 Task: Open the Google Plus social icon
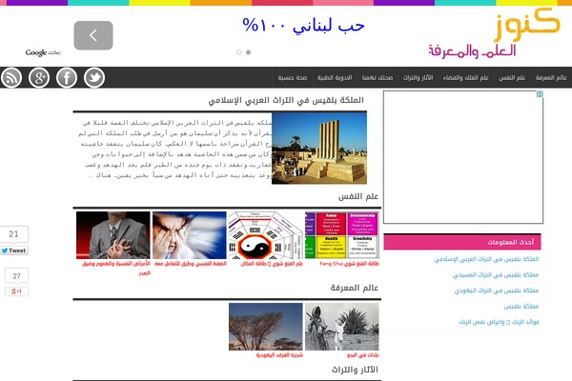(x=39, y=78)
